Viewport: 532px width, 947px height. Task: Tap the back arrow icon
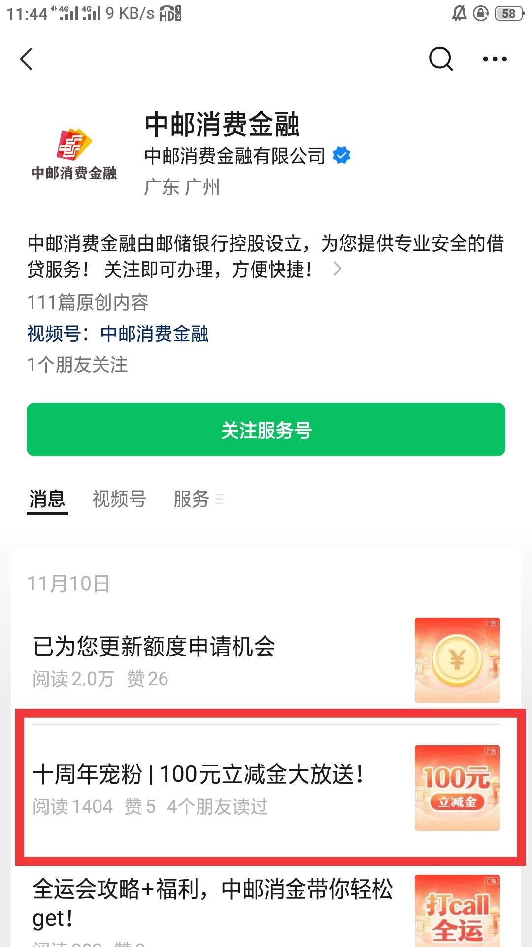pyautogui.click(x=26, y=59)
